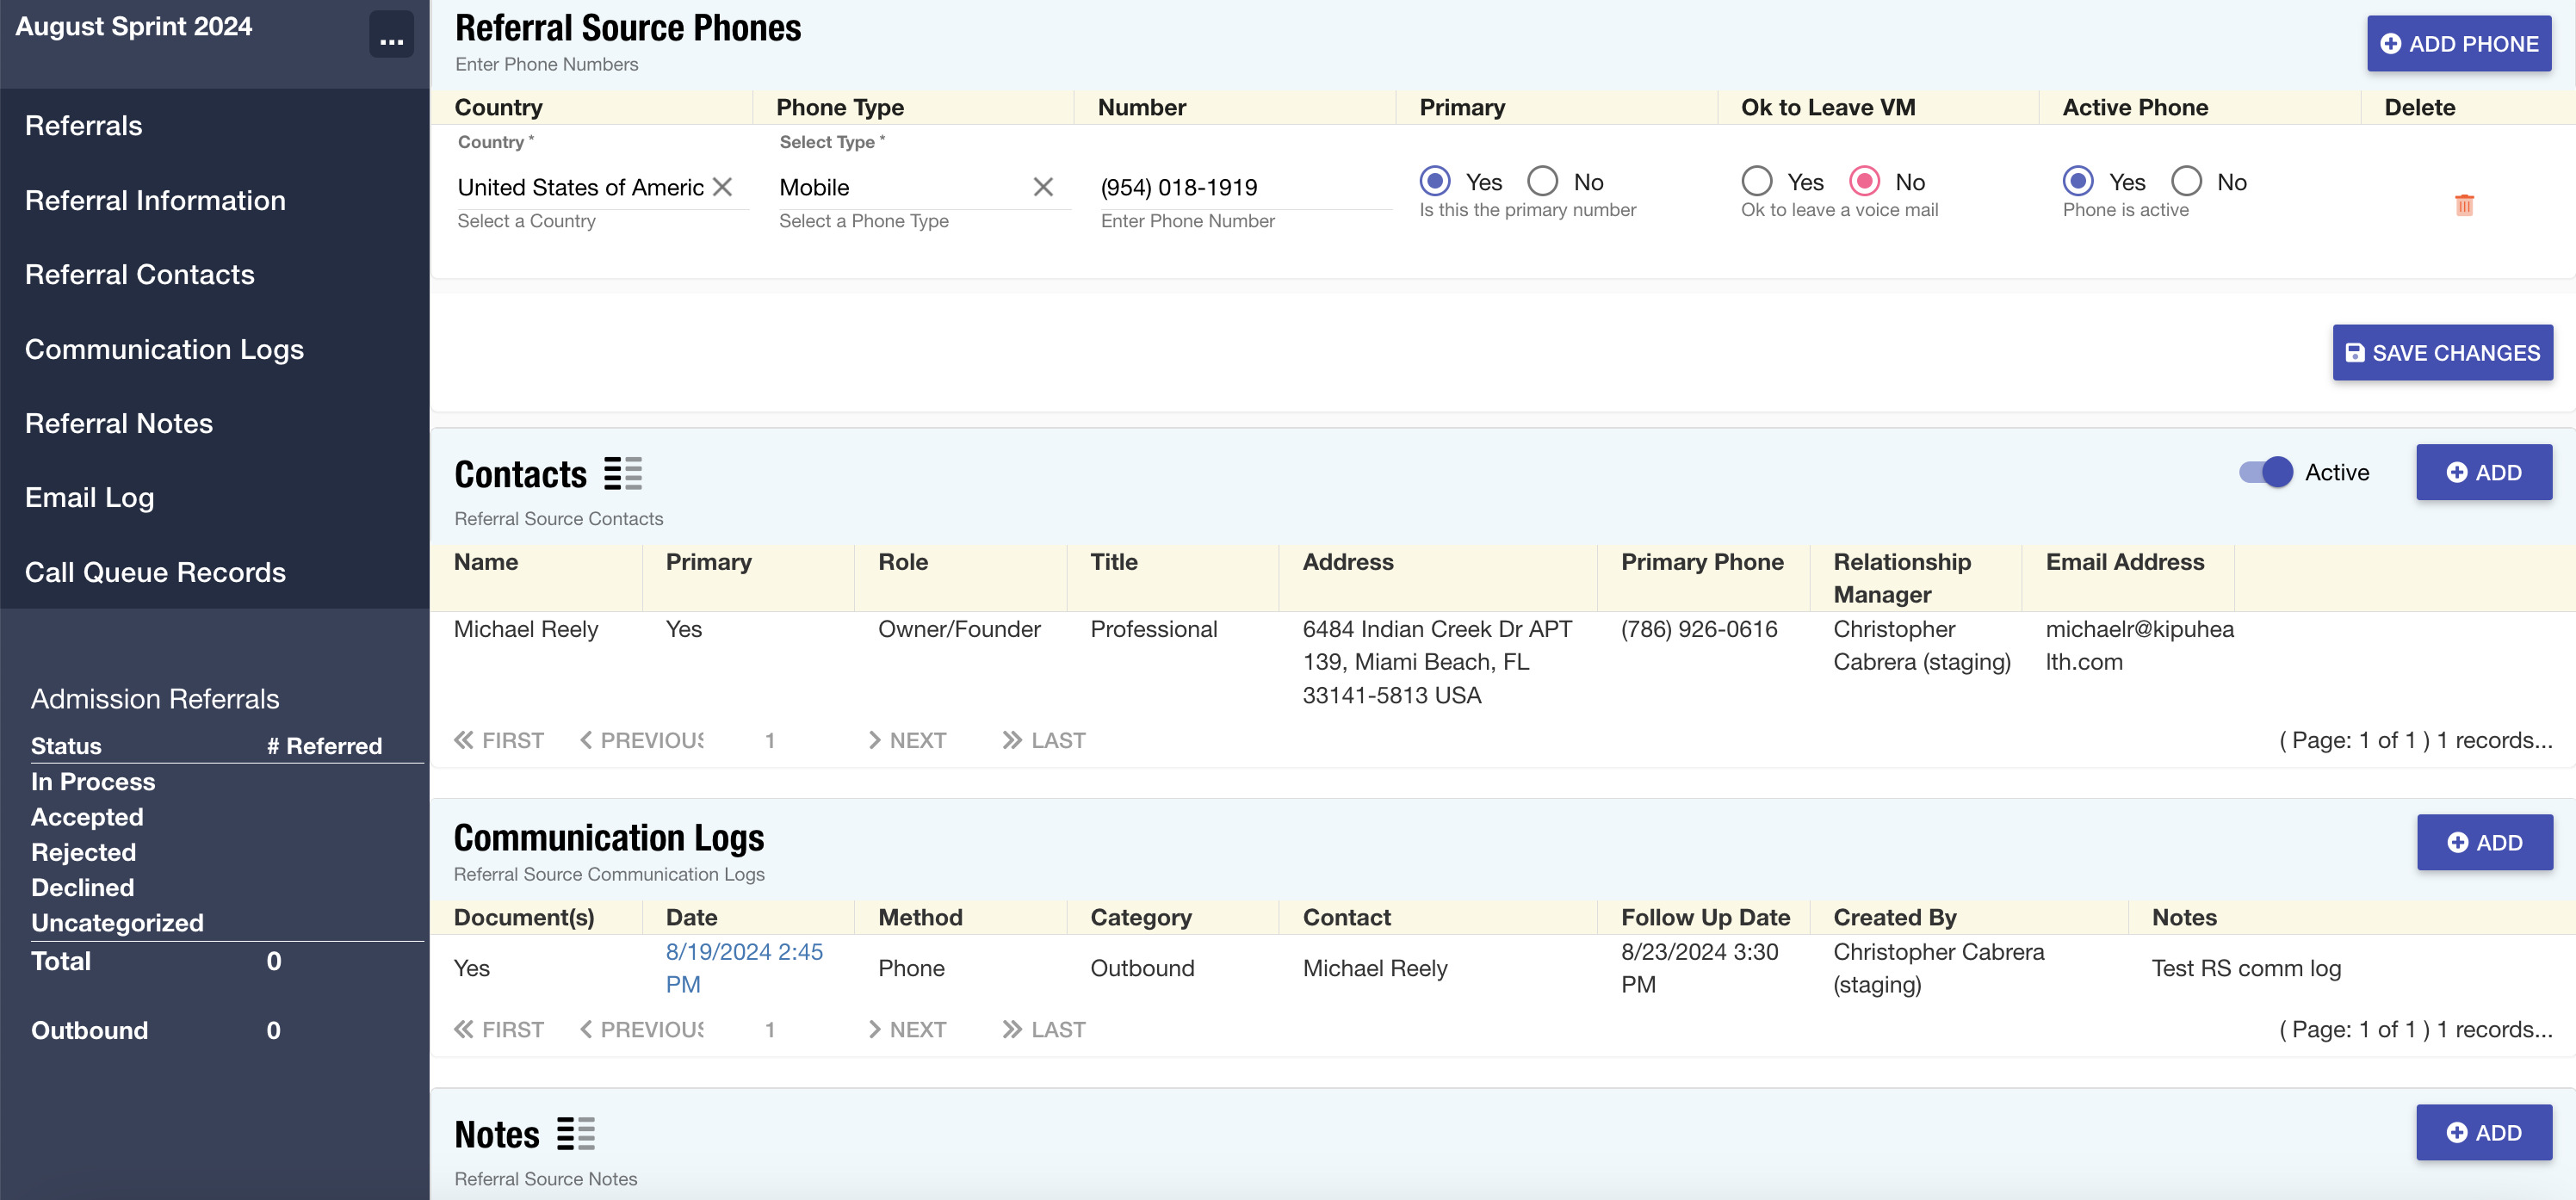Click the red trash delete phone icon
The height and width of the screenshot is (1200, 2576).
point(2463,205)
